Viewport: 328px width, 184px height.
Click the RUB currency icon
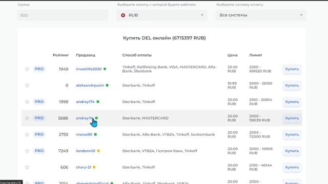(123, 15)
